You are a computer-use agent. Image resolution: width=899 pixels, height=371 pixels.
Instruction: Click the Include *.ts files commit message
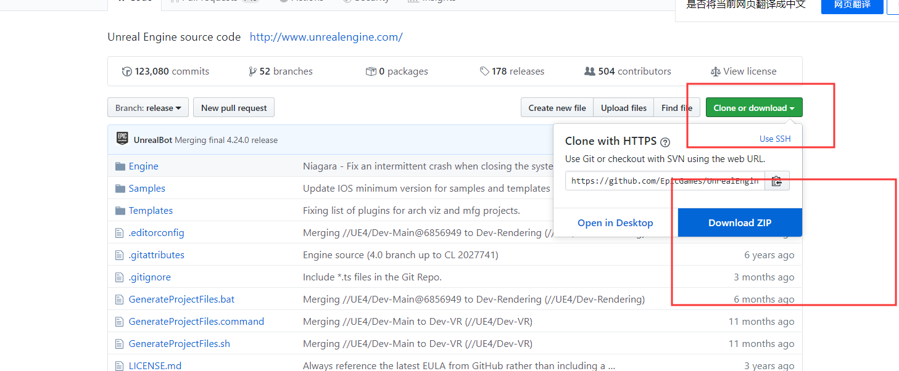(372, 277)
